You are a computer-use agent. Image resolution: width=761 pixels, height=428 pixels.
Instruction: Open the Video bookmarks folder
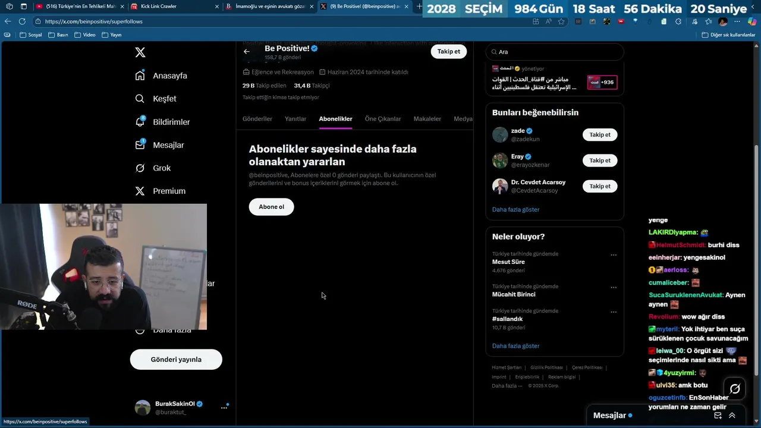84,35
